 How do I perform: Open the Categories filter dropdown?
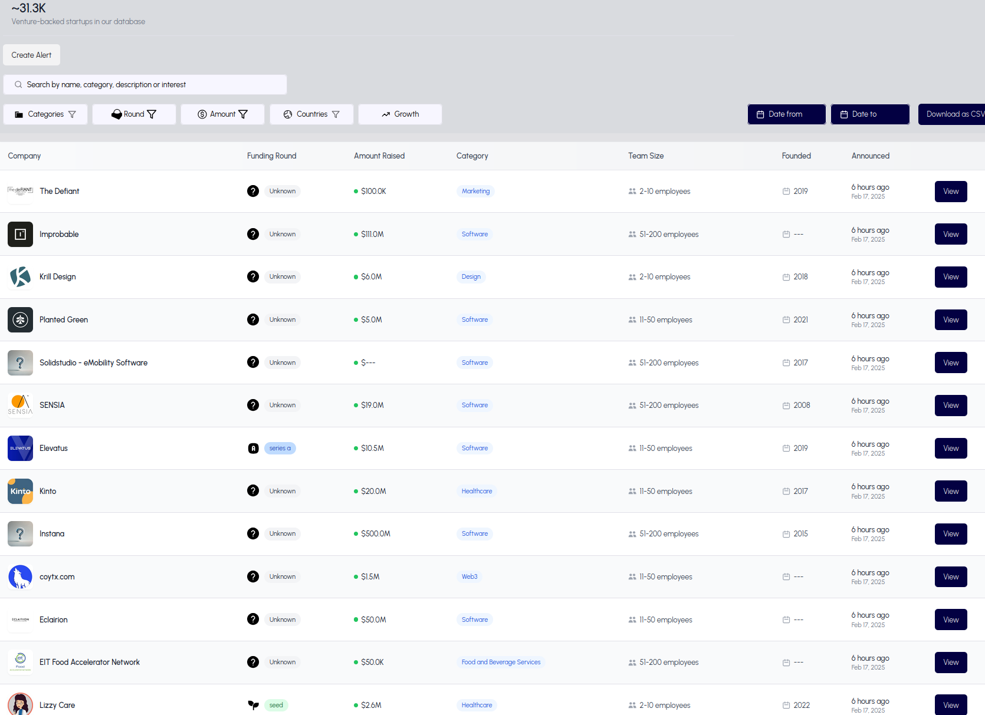point(45,114)
